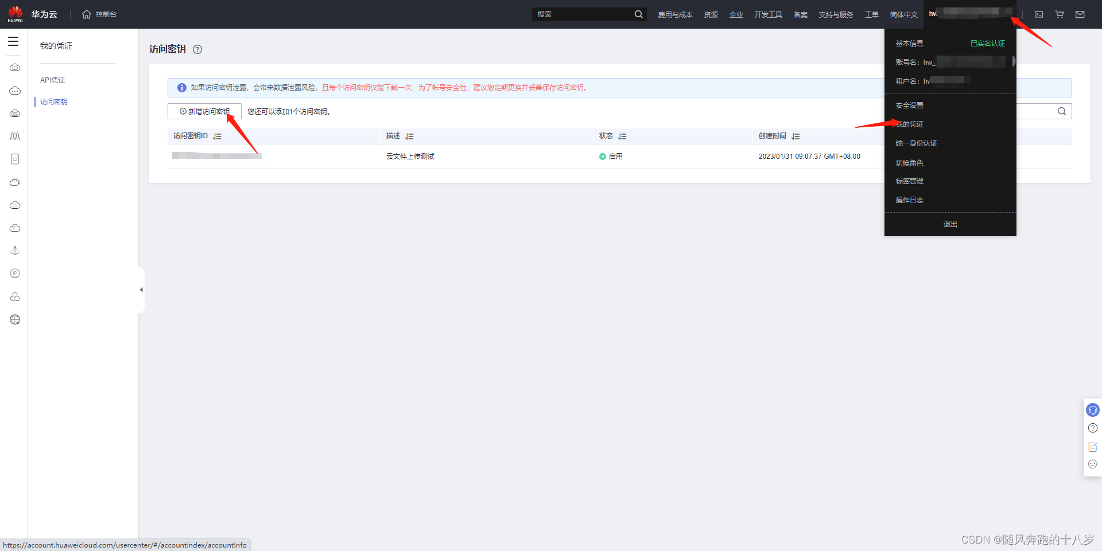
Task: Click the document icon in the left sidebar
Action: coord(15,159)
